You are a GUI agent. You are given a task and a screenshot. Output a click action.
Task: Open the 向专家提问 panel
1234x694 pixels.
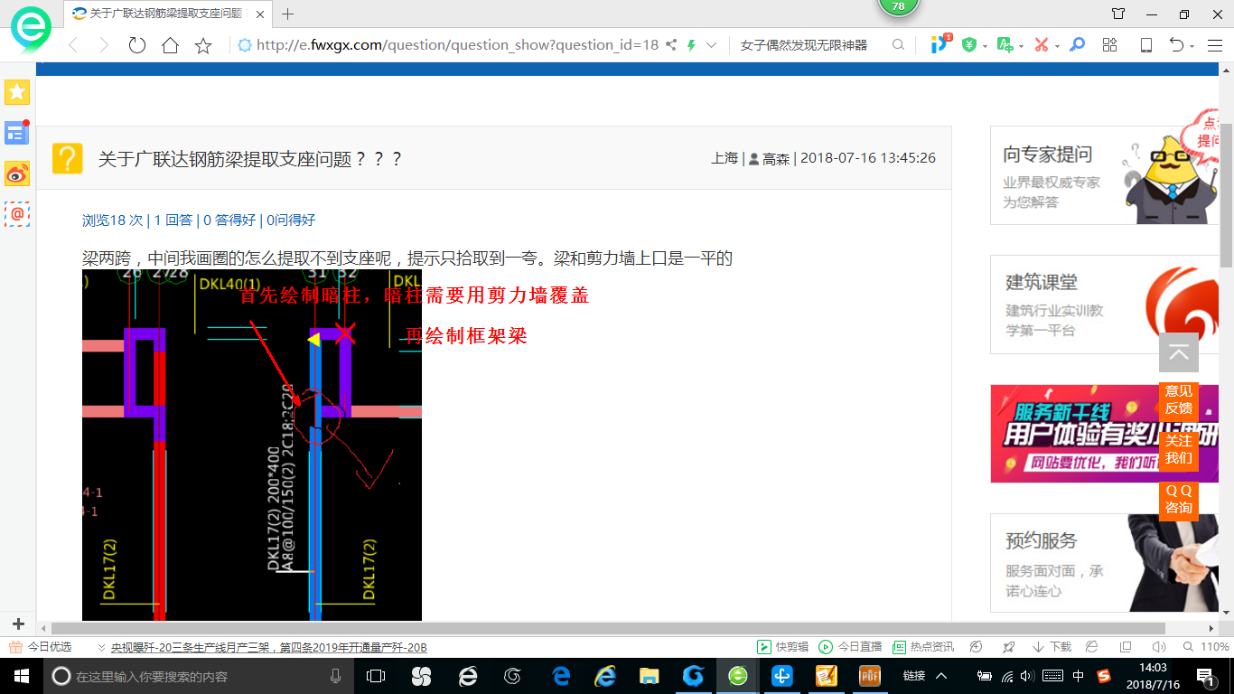(1104, 175)
